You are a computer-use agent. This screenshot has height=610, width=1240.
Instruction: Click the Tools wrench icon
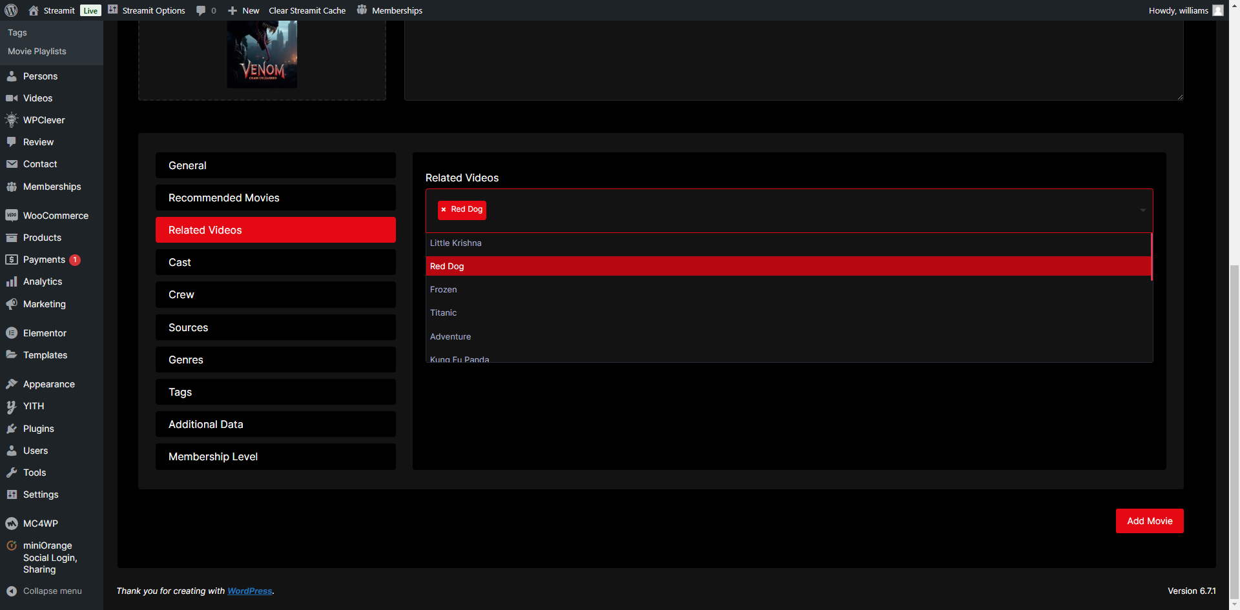click(x=12, y=473)
